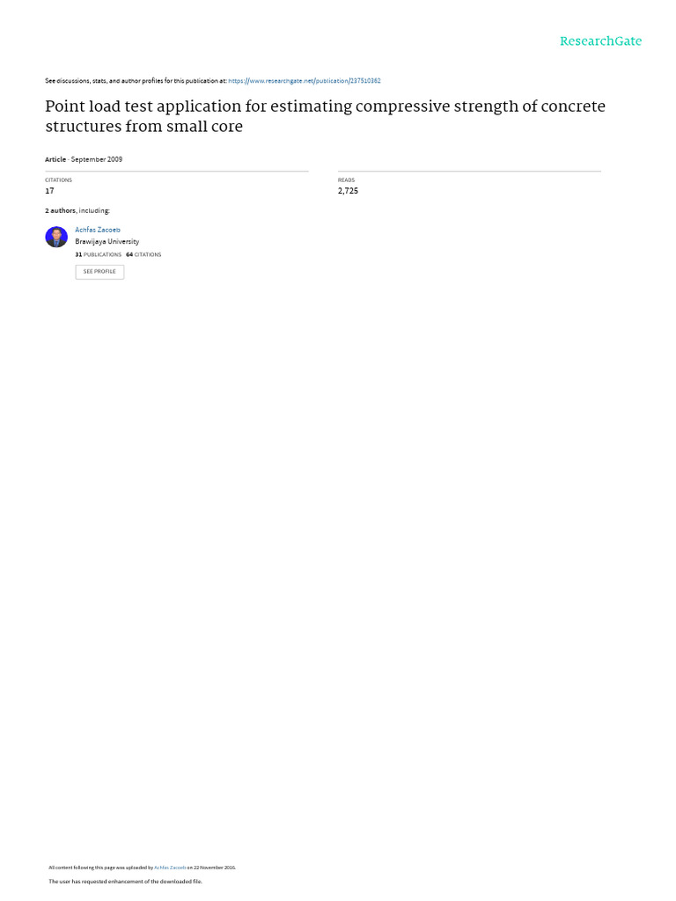Click the SEE PROFILE button

(99, 272)
